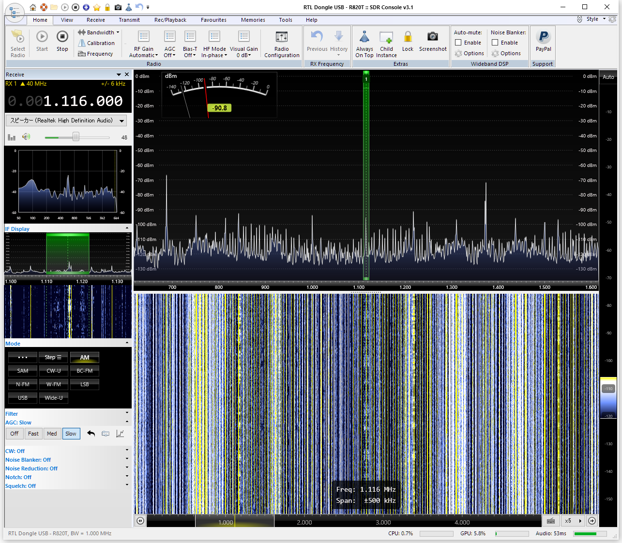Image resolution: width=622 pixels, height=543 pixels.
Task: Switch to the Transmit ribbon tab
Action: tap(129, 20)
